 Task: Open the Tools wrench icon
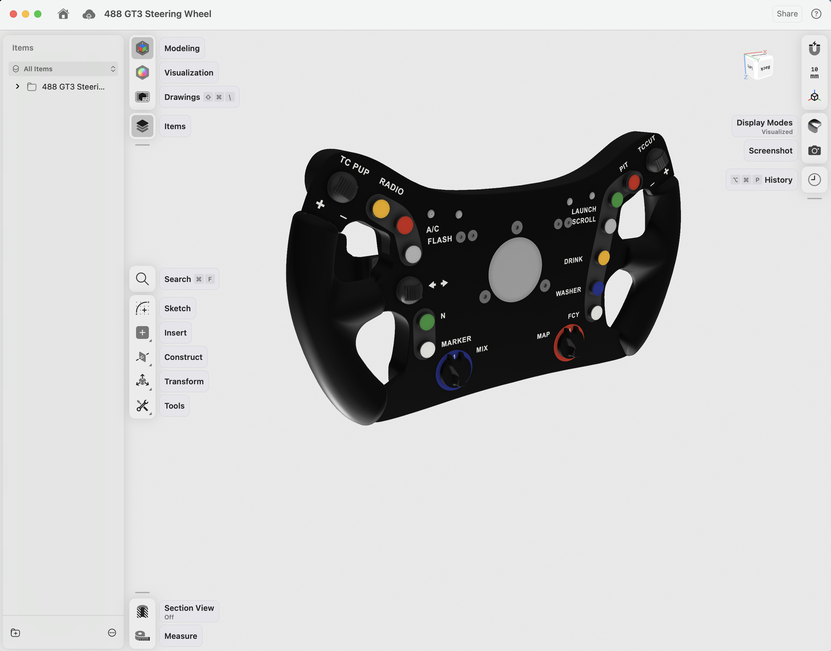[142, 406]
